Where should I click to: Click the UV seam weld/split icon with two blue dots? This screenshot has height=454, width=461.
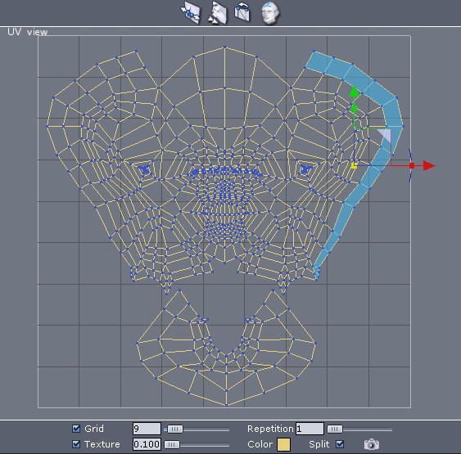tap(190, 12)
